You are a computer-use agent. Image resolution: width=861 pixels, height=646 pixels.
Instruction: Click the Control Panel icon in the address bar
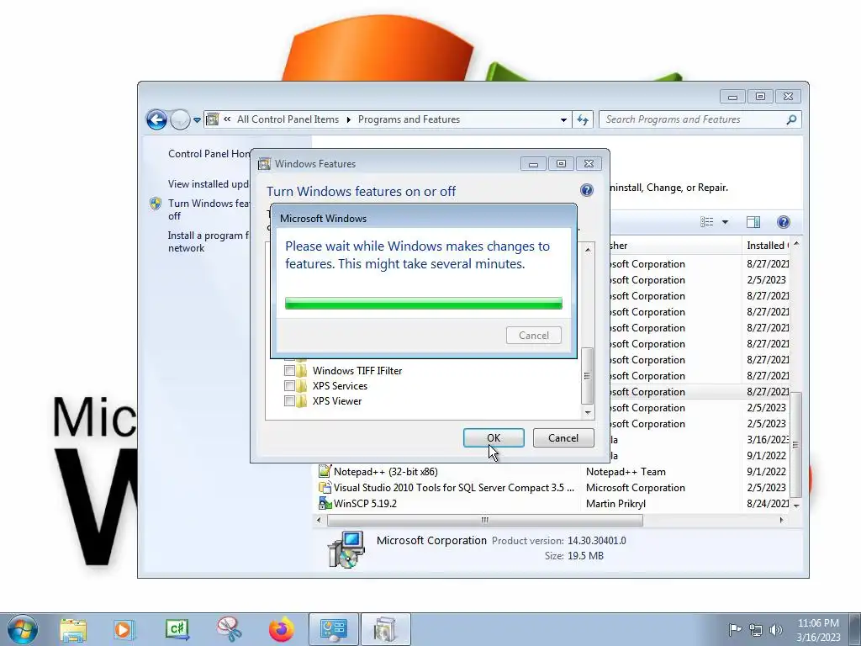(x=213, y=119)
